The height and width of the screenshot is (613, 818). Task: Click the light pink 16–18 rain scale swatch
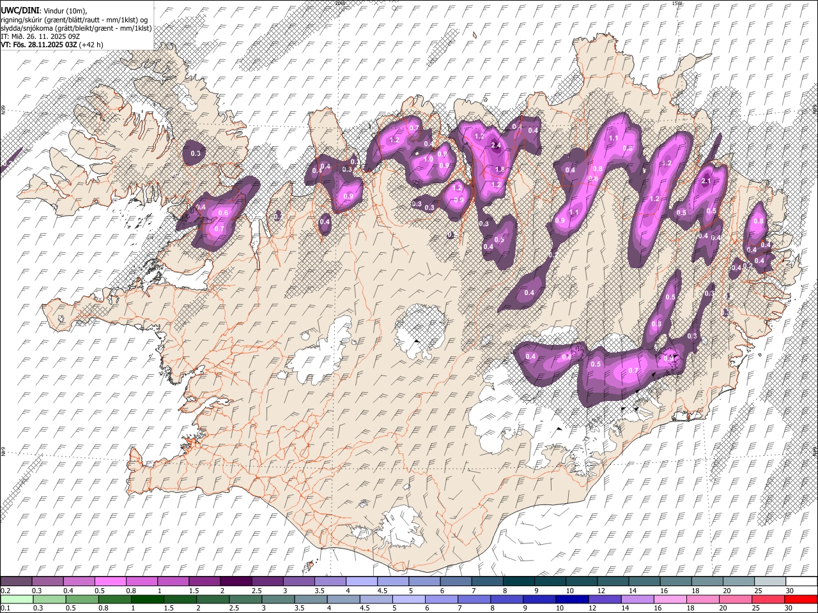[670, 599]
